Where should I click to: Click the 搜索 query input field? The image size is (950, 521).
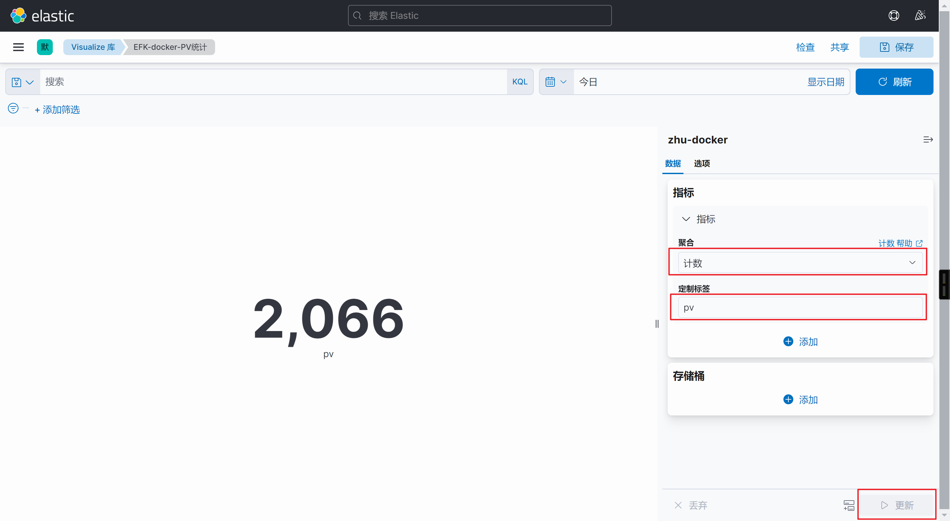click(x=273, y=82)
